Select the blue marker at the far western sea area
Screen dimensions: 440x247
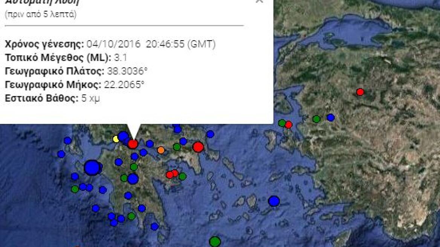[x=61, y=154]
